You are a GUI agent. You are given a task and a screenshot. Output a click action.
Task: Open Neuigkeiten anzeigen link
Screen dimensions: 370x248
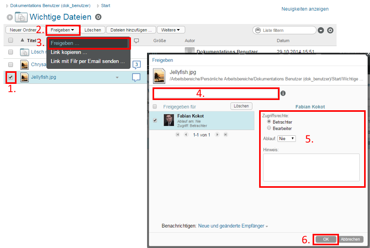[305, 9]
